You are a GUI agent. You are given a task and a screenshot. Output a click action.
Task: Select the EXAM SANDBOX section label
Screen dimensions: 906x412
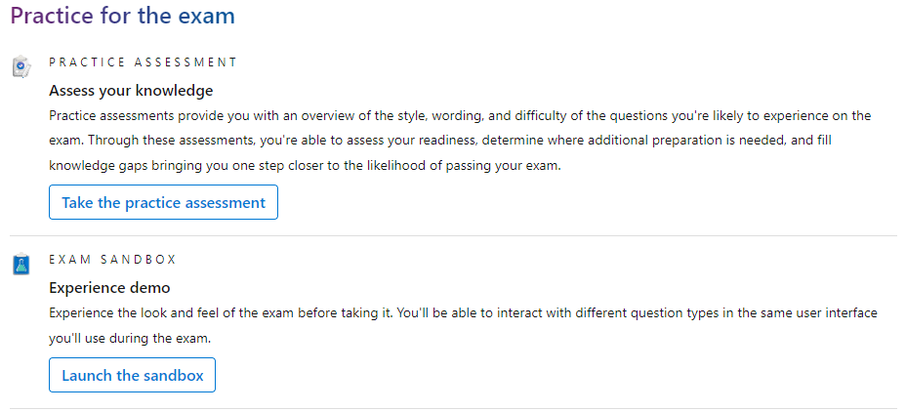[x=112, y=260]
